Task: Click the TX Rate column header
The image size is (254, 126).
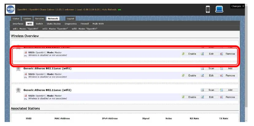Action: point(224,118)
